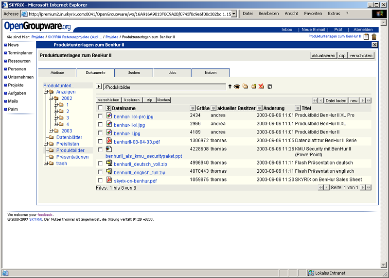Click archive icon of benhurII_english_full.zip
Image resolution: width=389 pixels, height=278 pixels.
pos(109,171)
